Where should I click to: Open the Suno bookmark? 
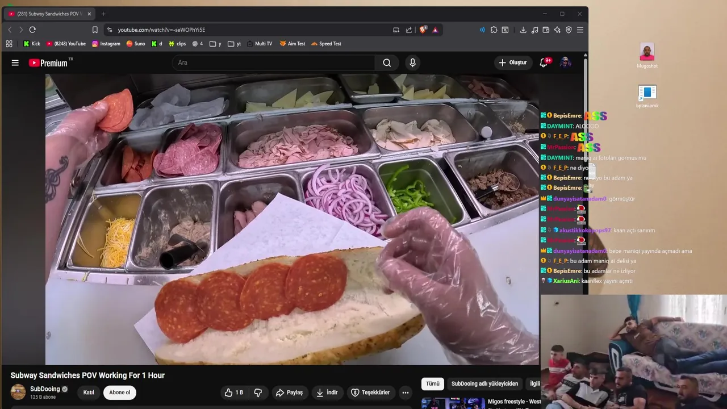135,43
